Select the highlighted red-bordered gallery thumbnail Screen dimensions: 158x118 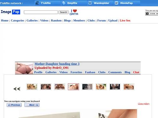pos(73,87)
